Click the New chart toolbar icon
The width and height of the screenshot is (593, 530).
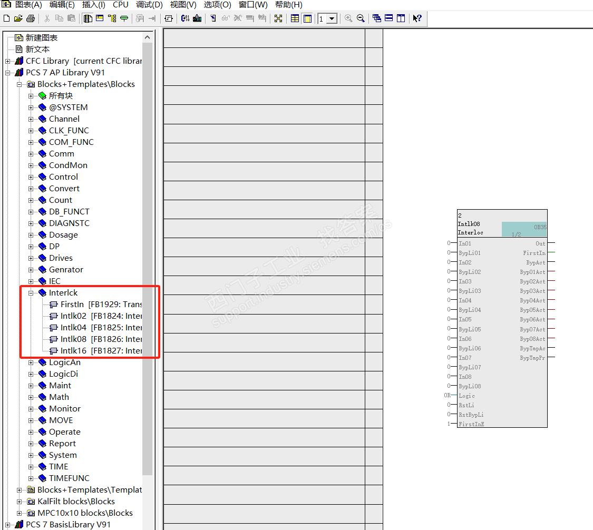(x=6, y=18)
